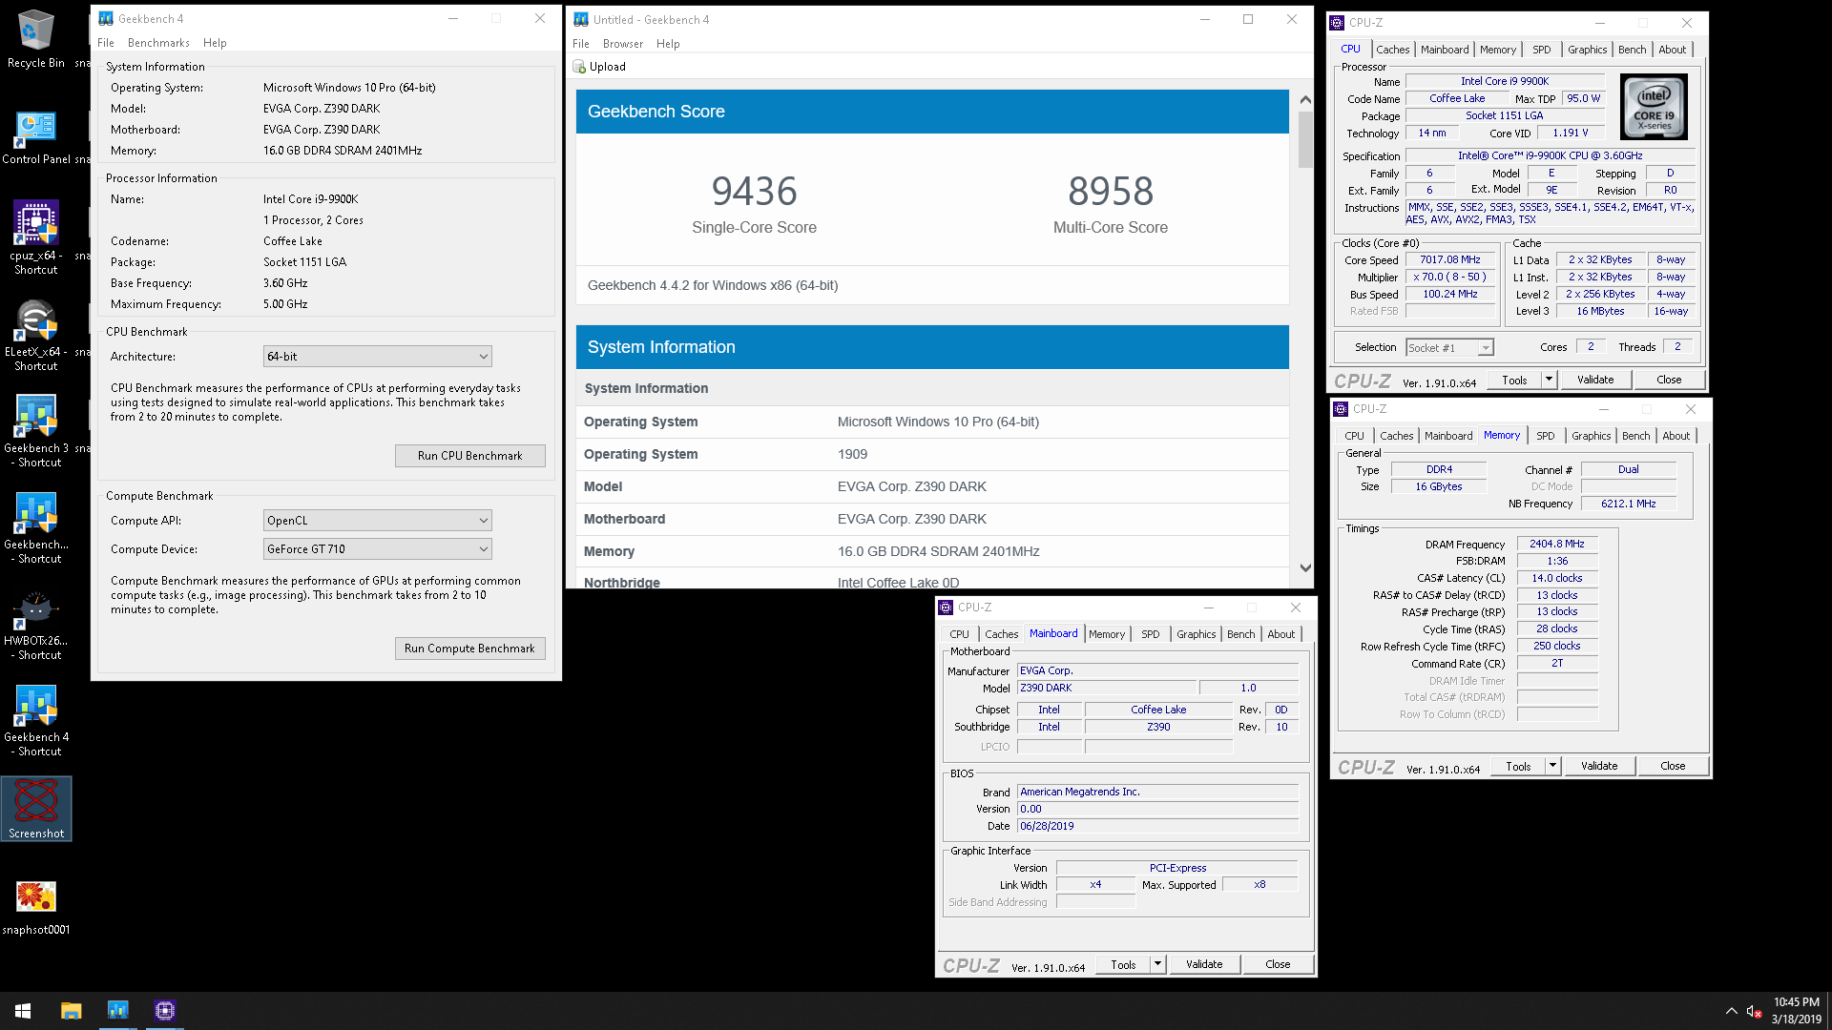Viewport: 1832px width, 1030px height.
Task: Click the muted volume tray icon
Action: pyautogui.click(x=1753, y=1011)
